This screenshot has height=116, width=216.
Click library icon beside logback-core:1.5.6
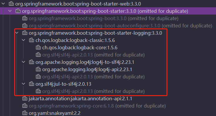38,48
